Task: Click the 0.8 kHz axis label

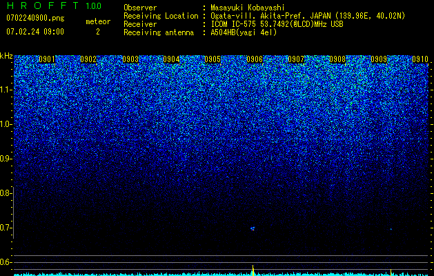Action: point(6,193)
